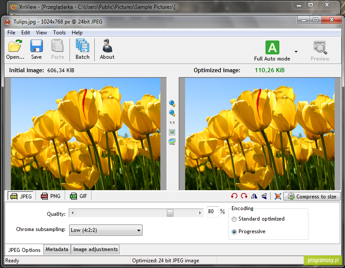Open the JPEG Options tab
Image resolution: width=345 pixels, height=268 pixels.
[24, 250]
